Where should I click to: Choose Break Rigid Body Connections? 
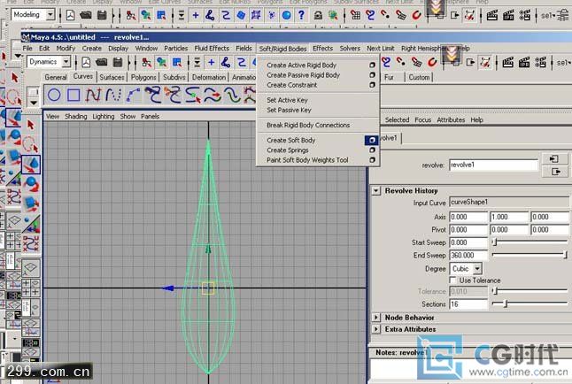pyautogui.click(x=308, y=125)
